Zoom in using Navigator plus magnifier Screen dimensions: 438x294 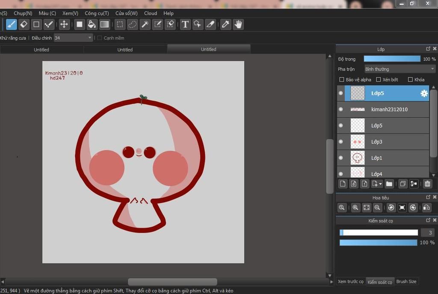355,207
